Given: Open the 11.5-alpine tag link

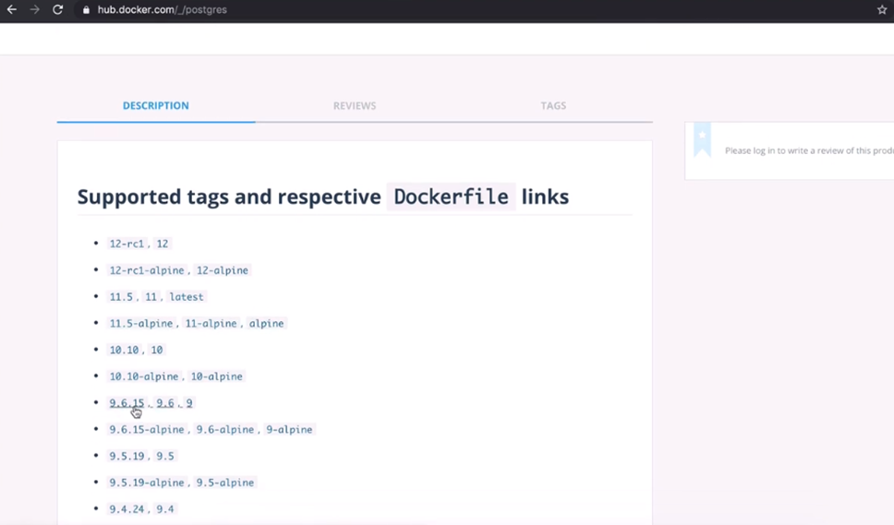Looking at the screenshot, I should 140,324.
